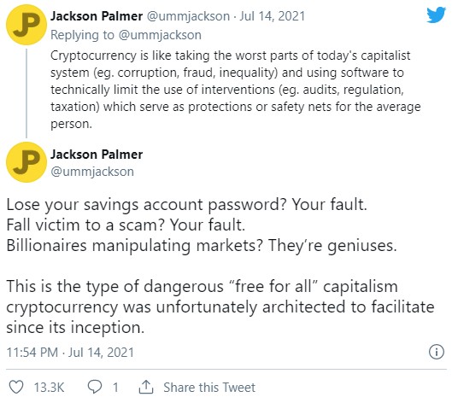
Task: Click the thread connector line
Action: click(26, 93)
